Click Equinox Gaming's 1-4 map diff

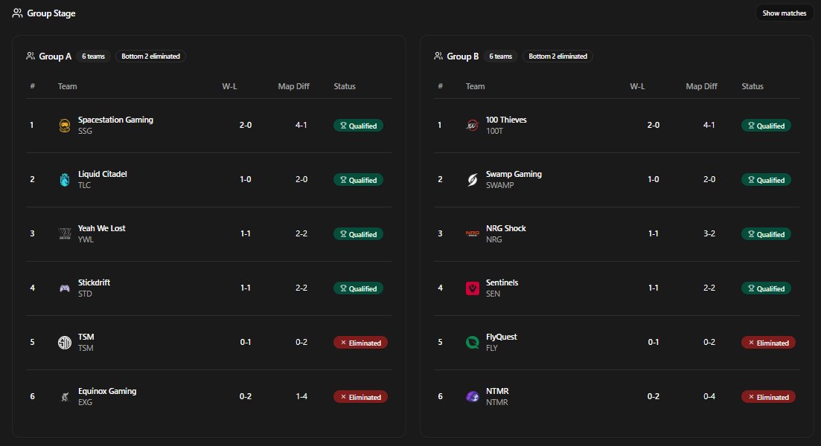click(x=301, y=396)
